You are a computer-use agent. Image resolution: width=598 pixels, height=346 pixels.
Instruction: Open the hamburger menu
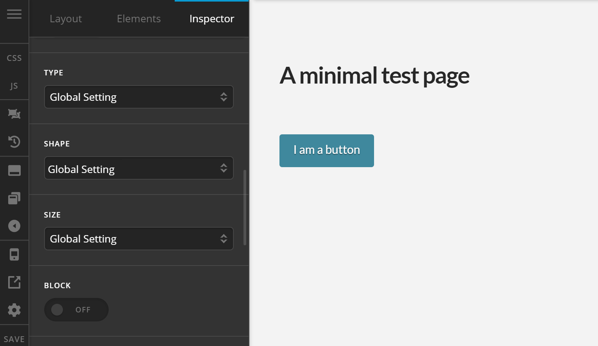click(14, 14)
